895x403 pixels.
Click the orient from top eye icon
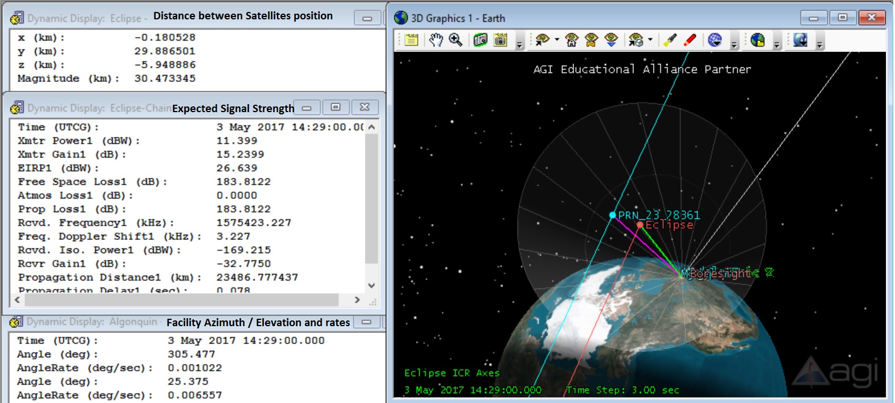coord(611,40)
